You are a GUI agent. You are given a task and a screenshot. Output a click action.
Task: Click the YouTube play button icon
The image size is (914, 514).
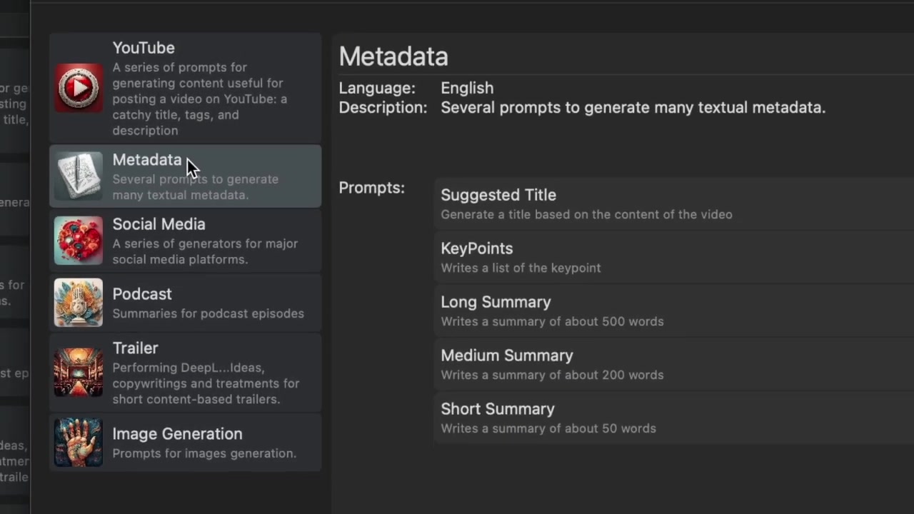(x=79, y=88)
